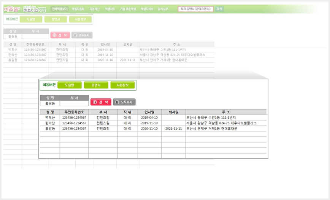The width and height of the screenshot is (330, 200).
Task: Click faded 백두산 cell on the background sheet
Action: [13, 50]
